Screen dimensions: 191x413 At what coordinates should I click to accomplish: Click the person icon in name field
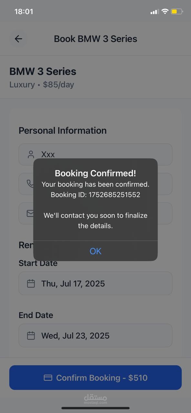31,154
